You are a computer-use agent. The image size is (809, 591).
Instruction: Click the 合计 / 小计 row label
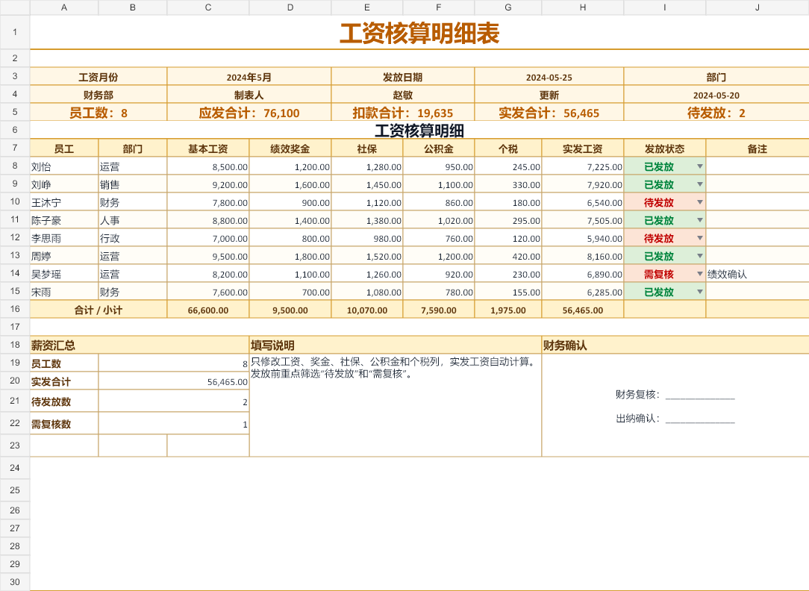coord(99,310)
